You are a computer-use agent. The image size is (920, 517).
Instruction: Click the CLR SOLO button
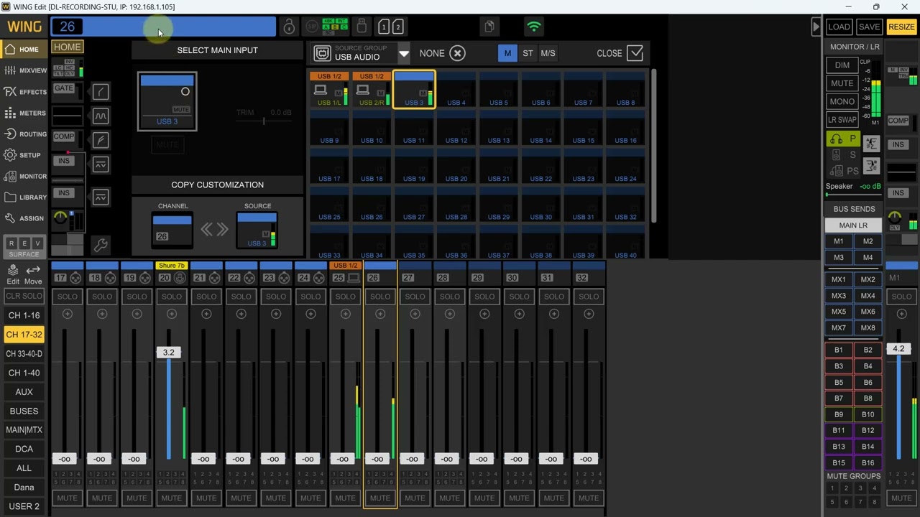pyautogui.click(x=24, y=296)
